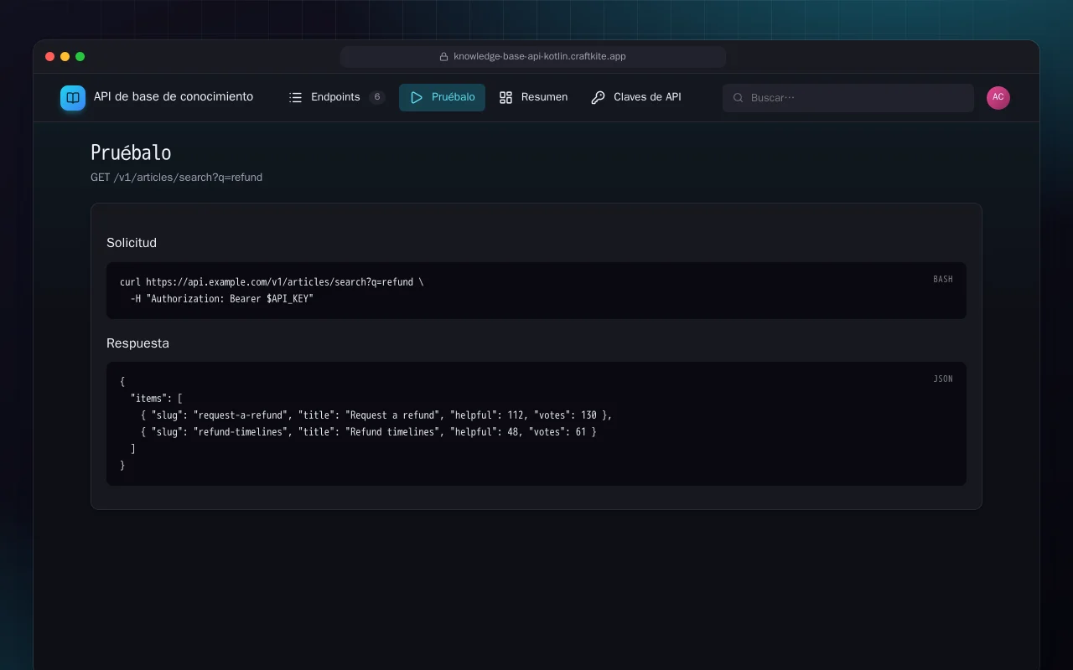The height and width of the screenshot is (670, 1073).
Task: Click the search magnifier icon
Action: [739, 98]
